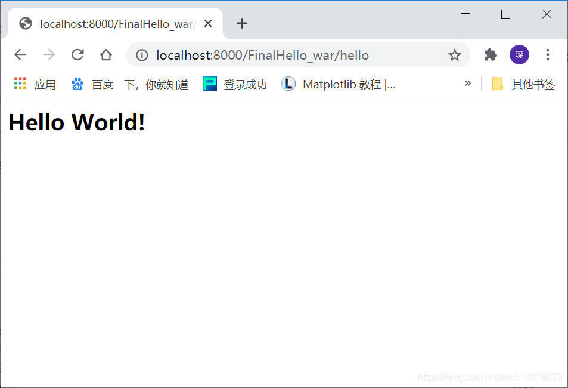This screenshot has height=388, width=568.
Task: Maximize the browser window
Action: pos(505,14)
